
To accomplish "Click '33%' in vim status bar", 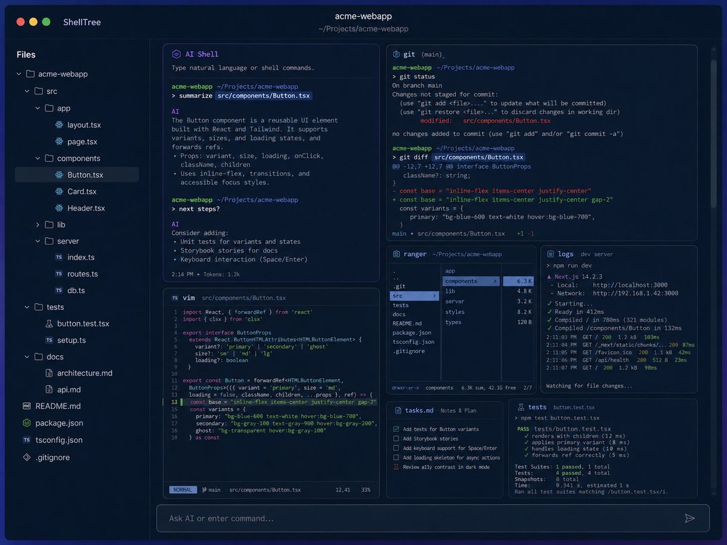I will [x=365, y=490].
